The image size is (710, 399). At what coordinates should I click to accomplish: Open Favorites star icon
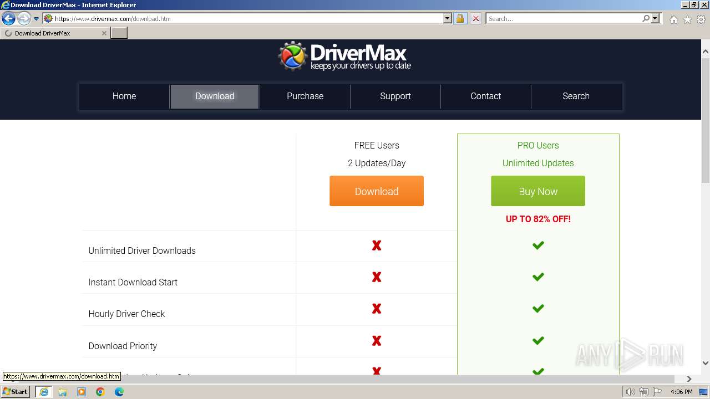[x=687, y=19]
